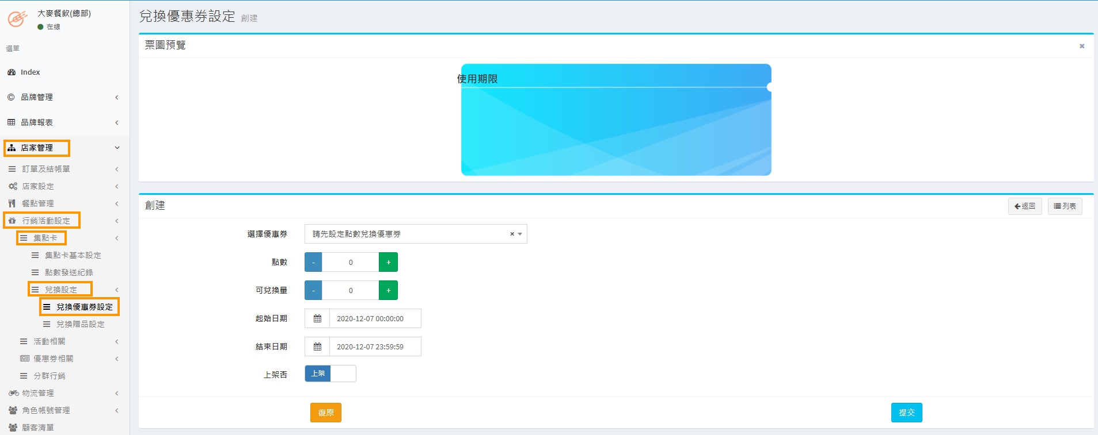Click the 大麥餐飲 logo icon
Viewport: 1098px width, 435px height.
click(17, 19)
